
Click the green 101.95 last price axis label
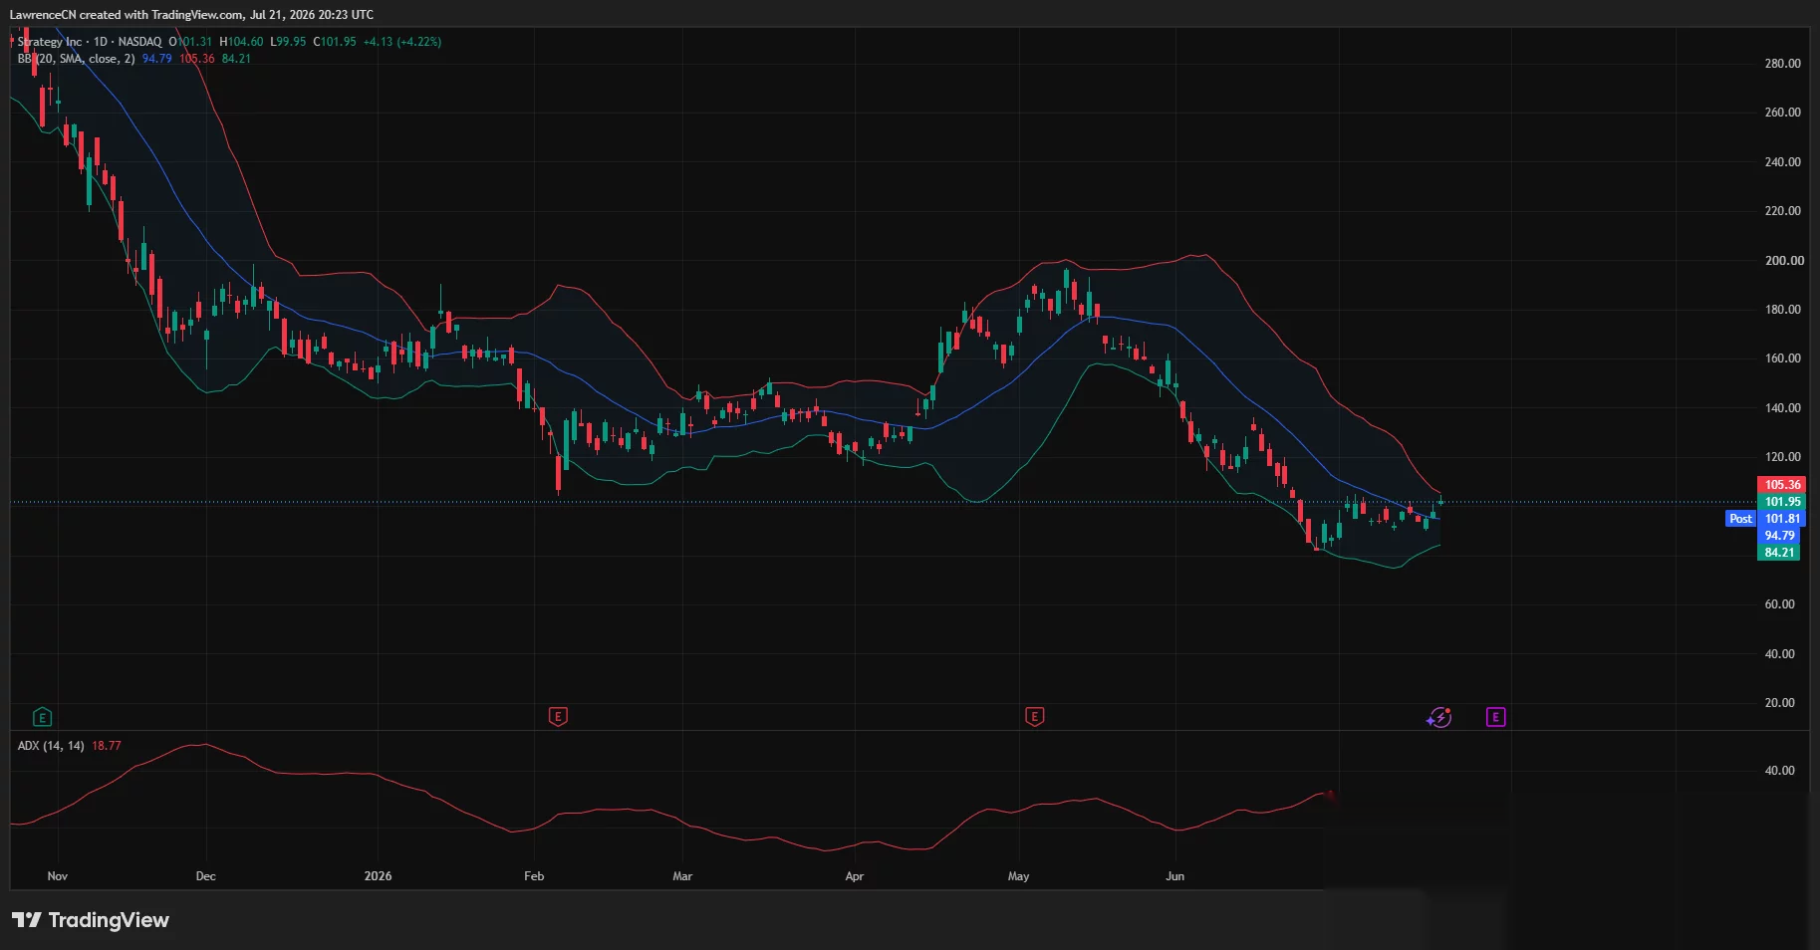[x=1782, y=502]
